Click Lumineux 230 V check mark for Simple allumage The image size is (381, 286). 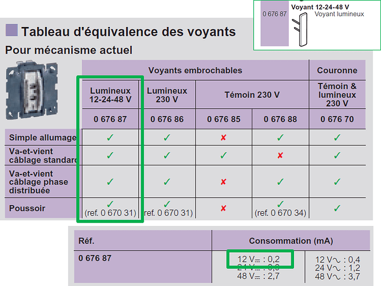click(167, 137)
